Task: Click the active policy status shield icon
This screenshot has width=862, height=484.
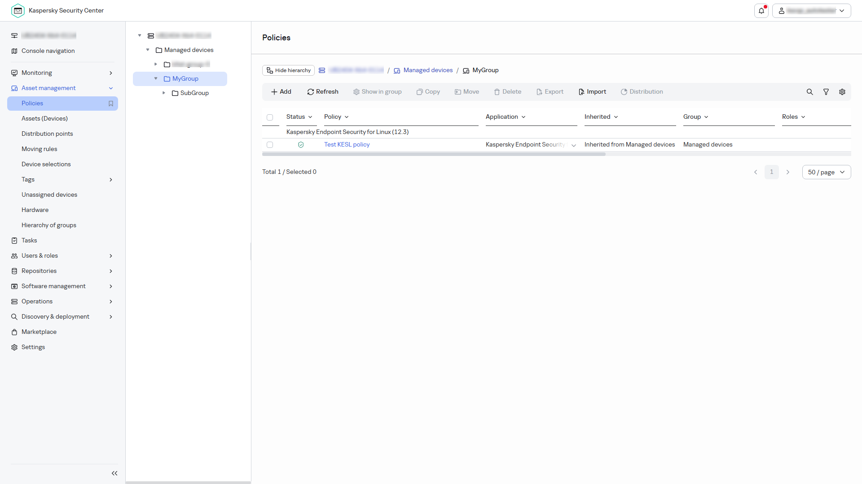Action: 301,145
